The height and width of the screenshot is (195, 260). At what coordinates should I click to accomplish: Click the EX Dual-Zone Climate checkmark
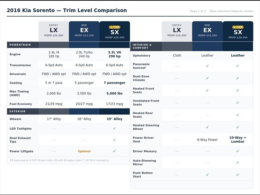pyautogui.click(x=207, y=78)
